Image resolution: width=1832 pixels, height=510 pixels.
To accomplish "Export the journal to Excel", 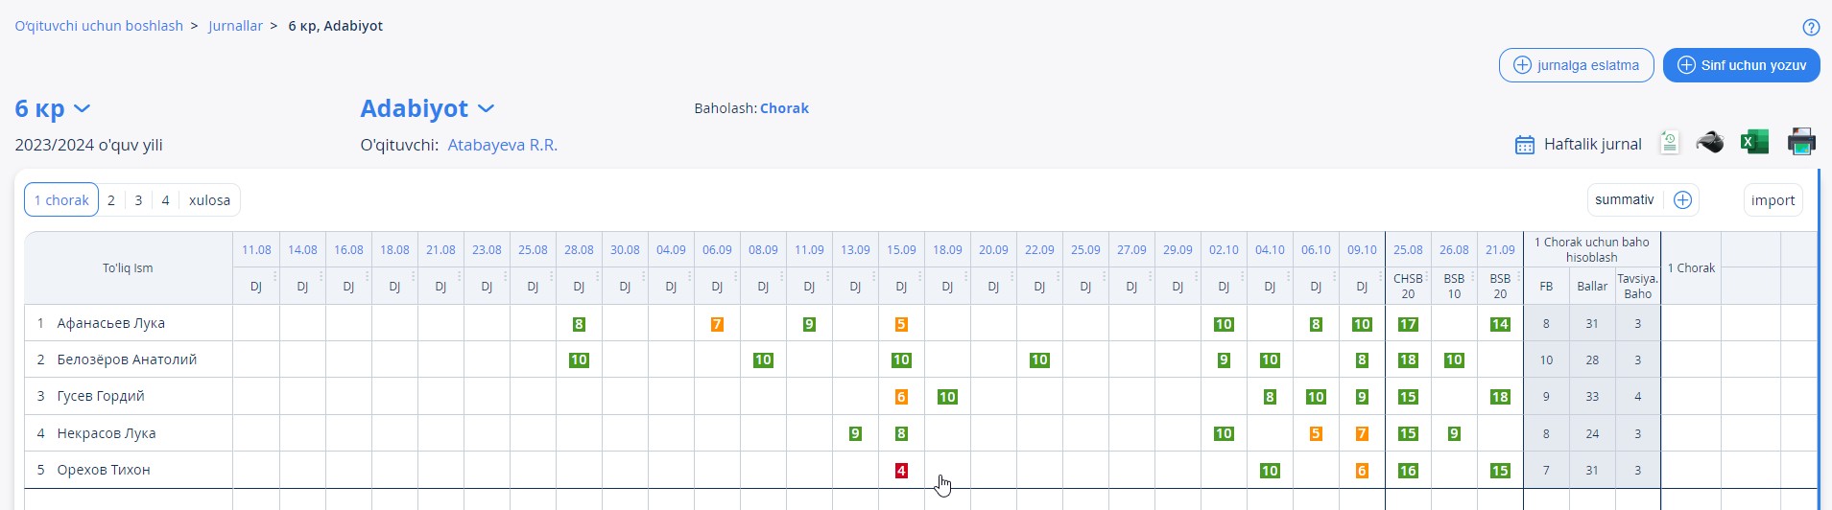I will coord(1754,142).
